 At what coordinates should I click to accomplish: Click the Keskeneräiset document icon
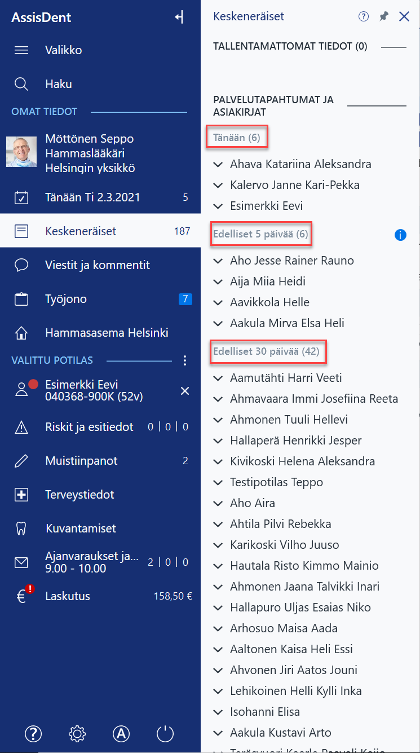21,231
